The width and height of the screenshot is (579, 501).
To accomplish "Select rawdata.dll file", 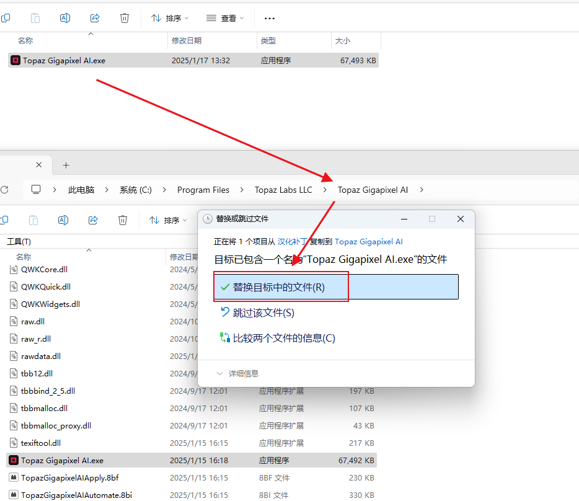I will [x=41, y=356].
